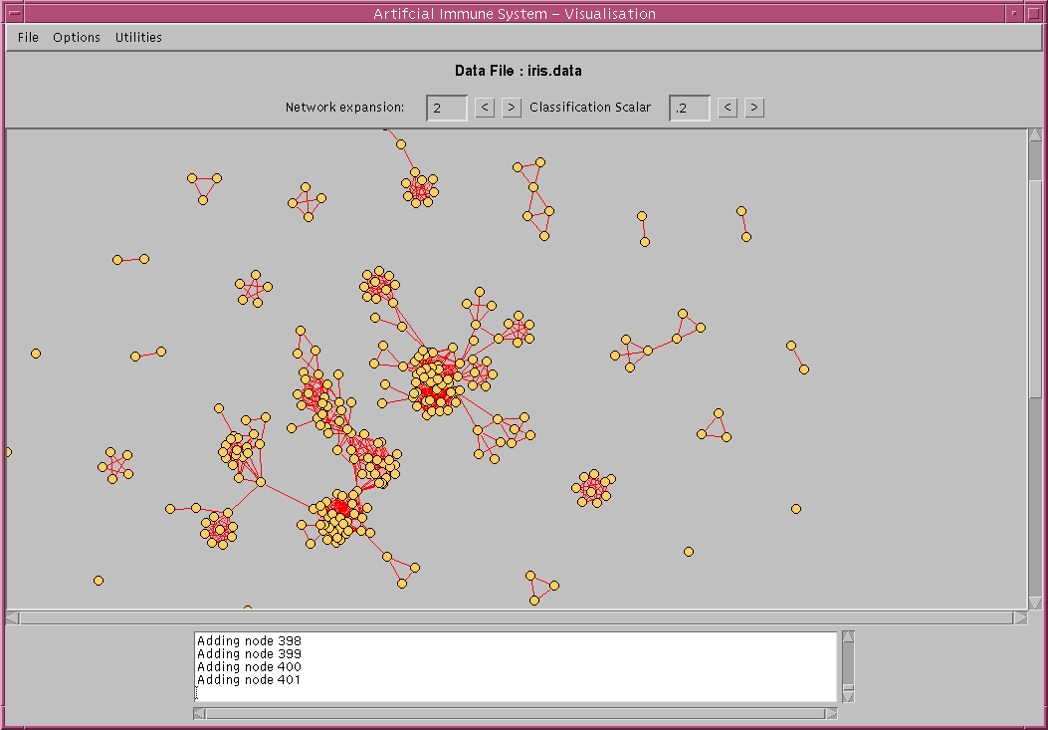Click the log panel horizontal scrollbar thumb

pyautogui.click(x=516, y=714)
